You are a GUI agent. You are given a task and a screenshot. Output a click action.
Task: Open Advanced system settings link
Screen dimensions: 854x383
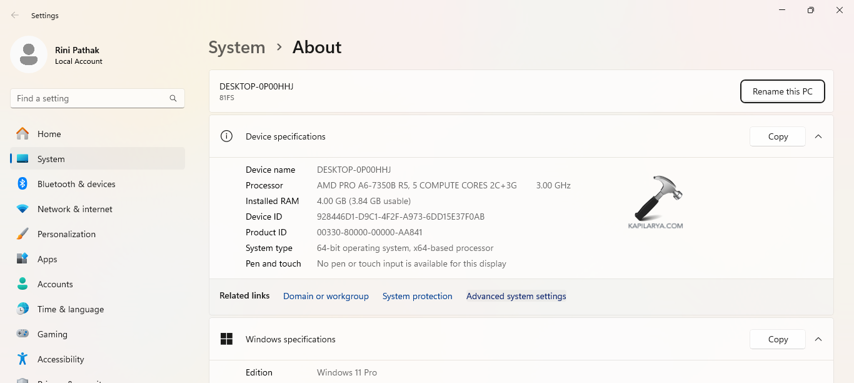pos(516,295)
